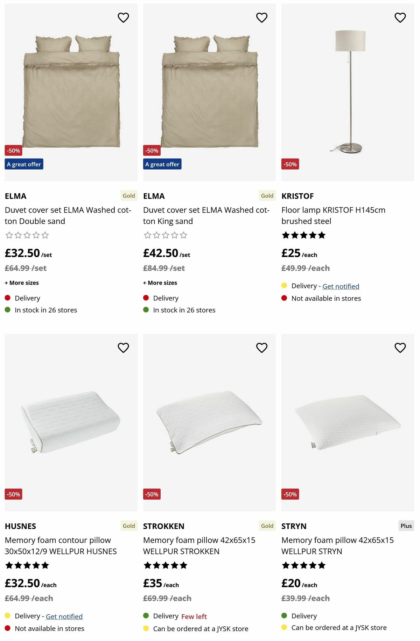Open Duvet cover set ELMA King sand title
The image size is (420, 641).
(x=206, y=216)
